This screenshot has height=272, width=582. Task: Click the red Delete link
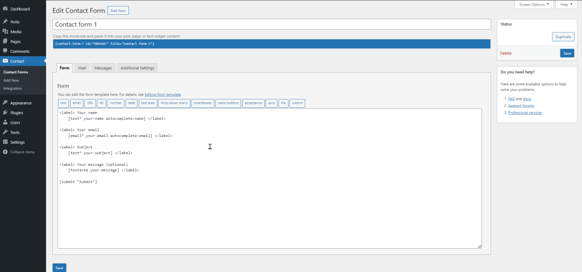[x=506, y=53]
